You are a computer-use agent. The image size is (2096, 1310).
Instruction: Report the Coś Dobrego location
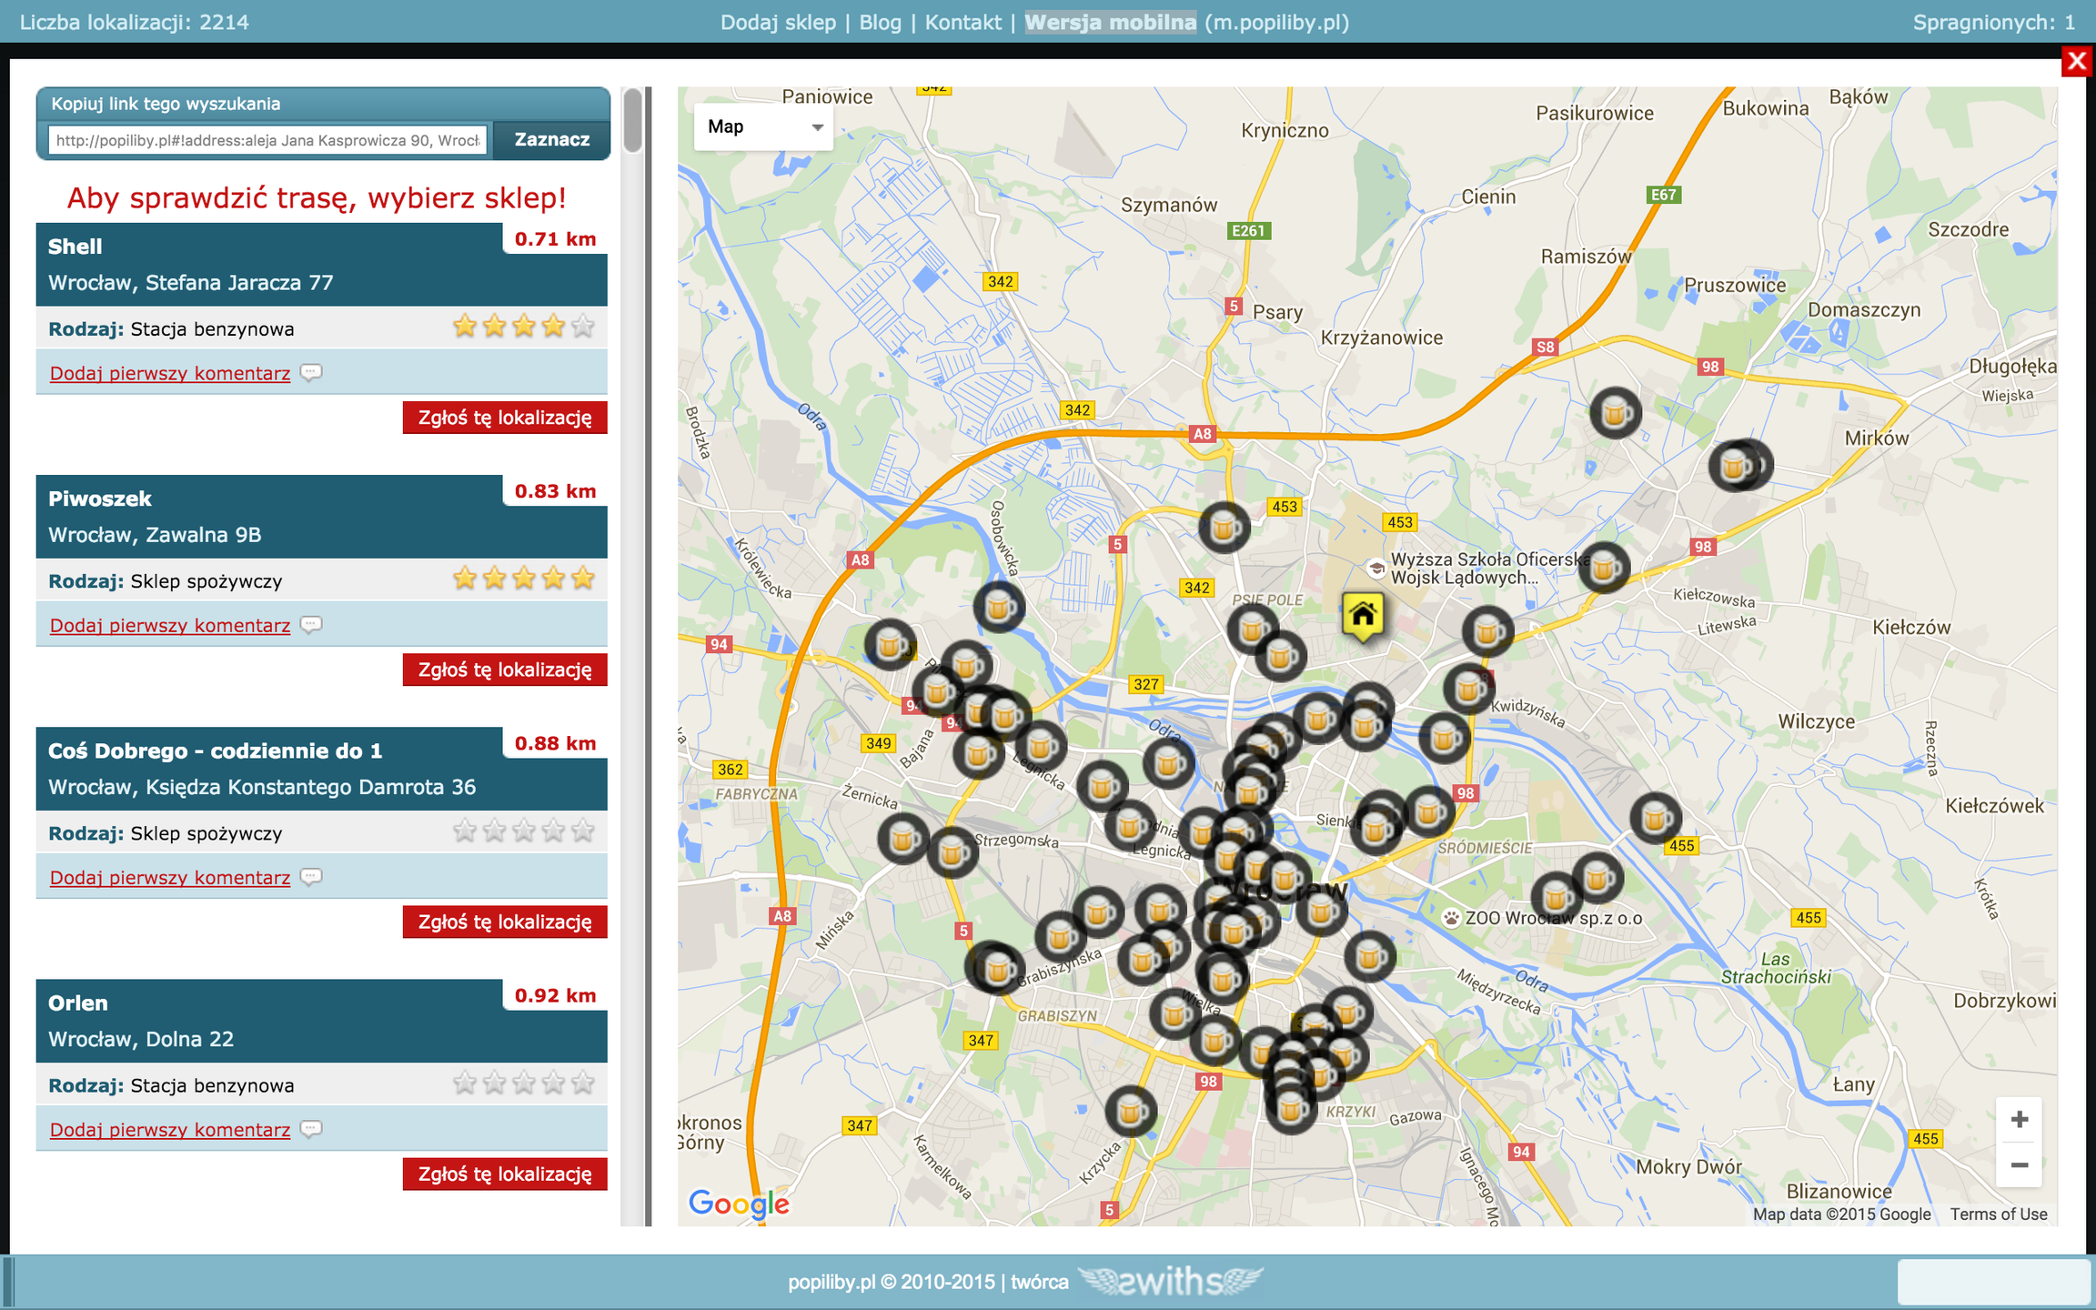pos(505,922)
